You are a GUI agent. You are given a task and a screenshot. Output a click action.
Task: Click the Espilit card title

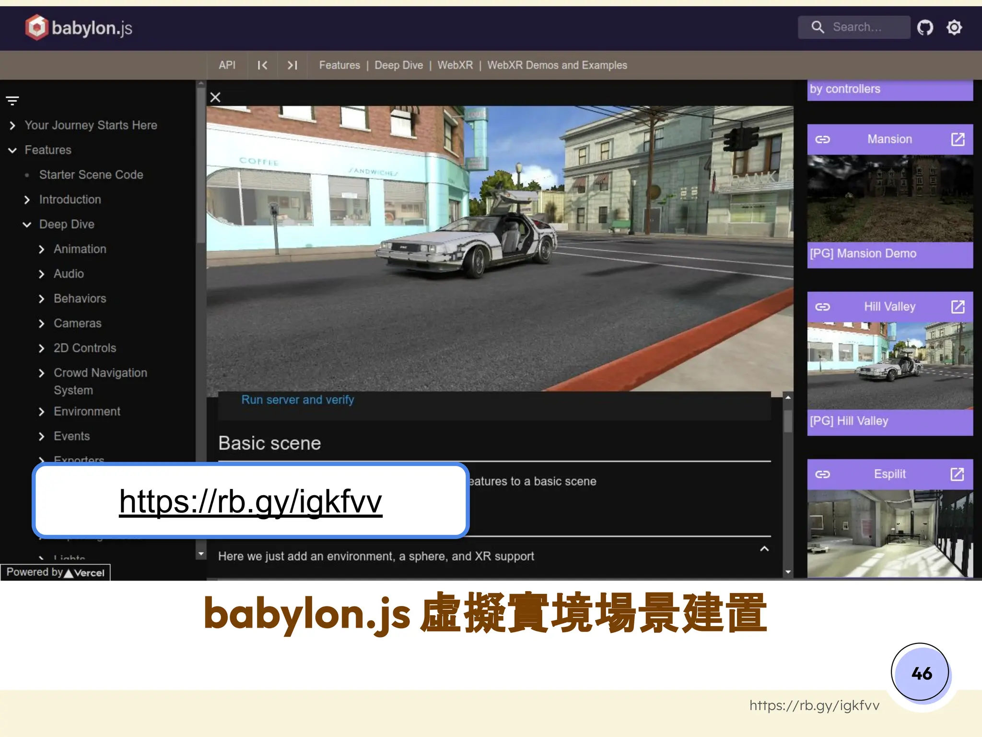click(x=890, y=474)
